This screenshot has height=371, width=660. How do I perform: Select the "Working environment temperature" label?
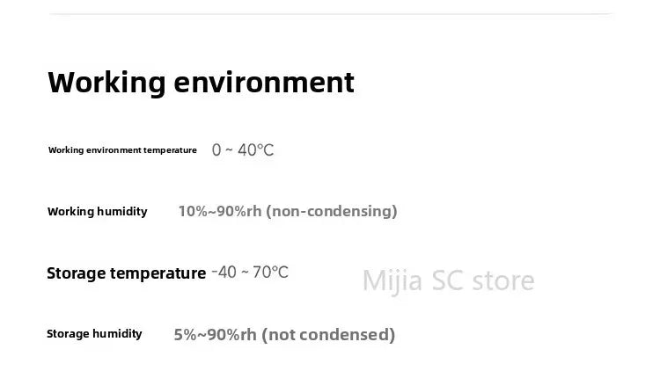click(122, 150)
